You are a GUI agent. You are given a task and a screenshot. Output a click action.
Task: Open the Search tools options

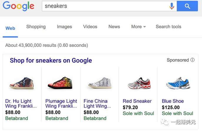[x=168, y=27]
